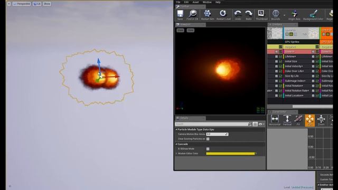Collapse Particle Module Type Data Gpu section
Image resolution: width=338 pixels, height=190 pixels.
pos(176,129)
